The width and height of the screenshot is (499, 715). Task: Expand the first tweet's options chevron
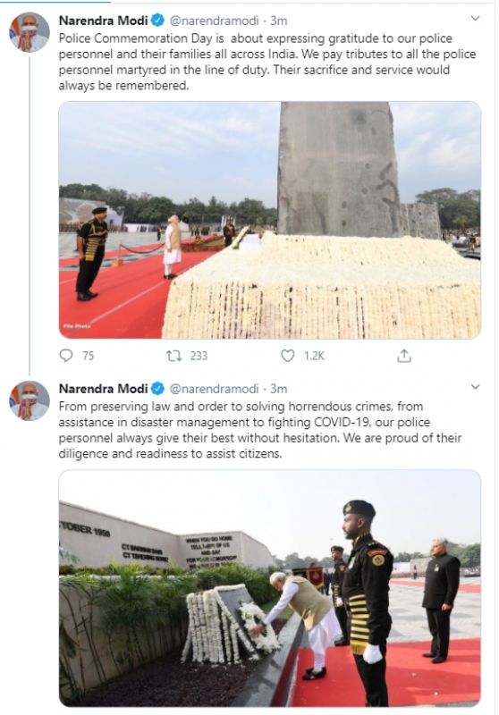coord(475,18)
